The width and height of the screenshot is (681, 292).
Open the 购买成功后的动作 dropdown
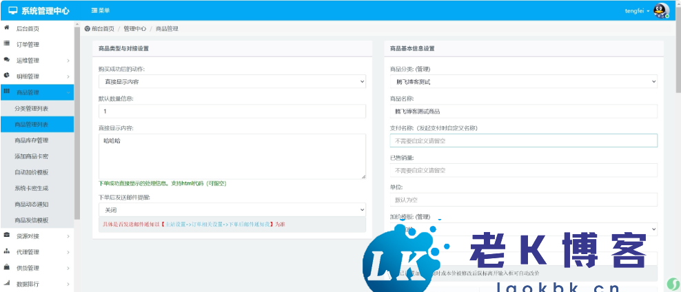point(232,82)
